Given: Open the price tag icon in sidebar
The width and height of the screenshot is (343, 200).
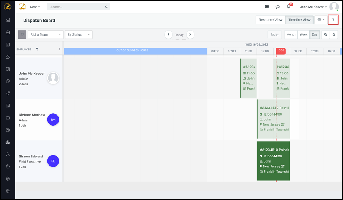Looking at the screenshot, I should 8,93.
